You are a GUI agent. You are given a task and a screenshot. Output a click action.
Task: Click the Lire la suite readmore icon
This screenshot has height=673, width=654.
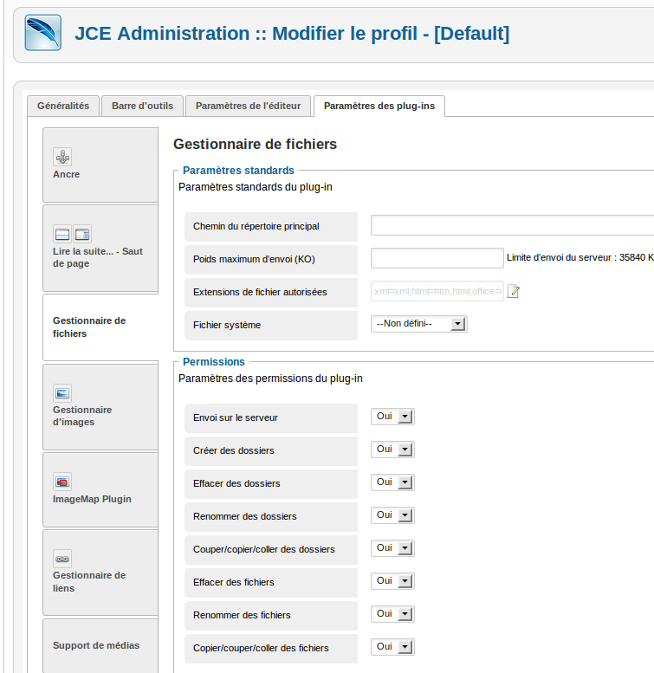[62, 234]
